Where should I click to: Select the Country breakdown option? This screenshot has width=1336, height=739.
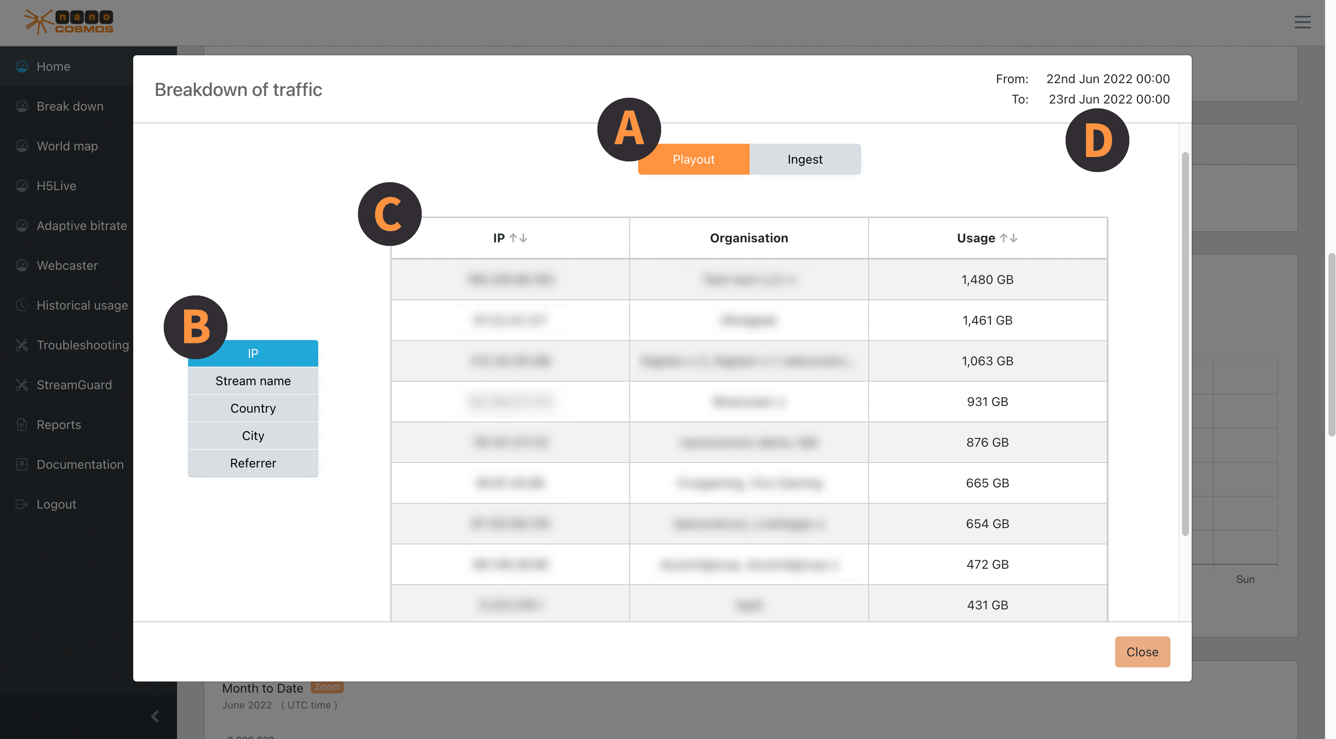[x=253, y=408]
